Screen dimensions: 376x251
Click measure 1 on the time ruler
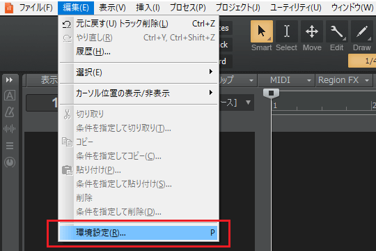[275, 105]
